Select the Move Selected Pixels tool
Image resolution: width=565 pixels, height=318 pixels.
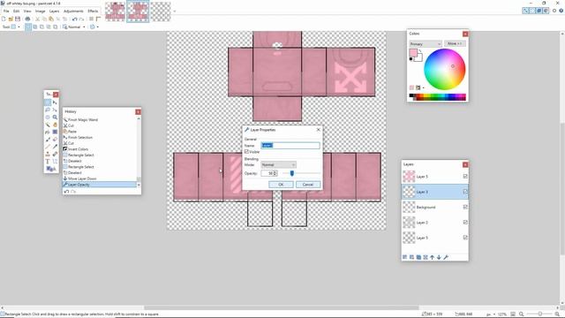pyautogui.click(x=55, y=102)
